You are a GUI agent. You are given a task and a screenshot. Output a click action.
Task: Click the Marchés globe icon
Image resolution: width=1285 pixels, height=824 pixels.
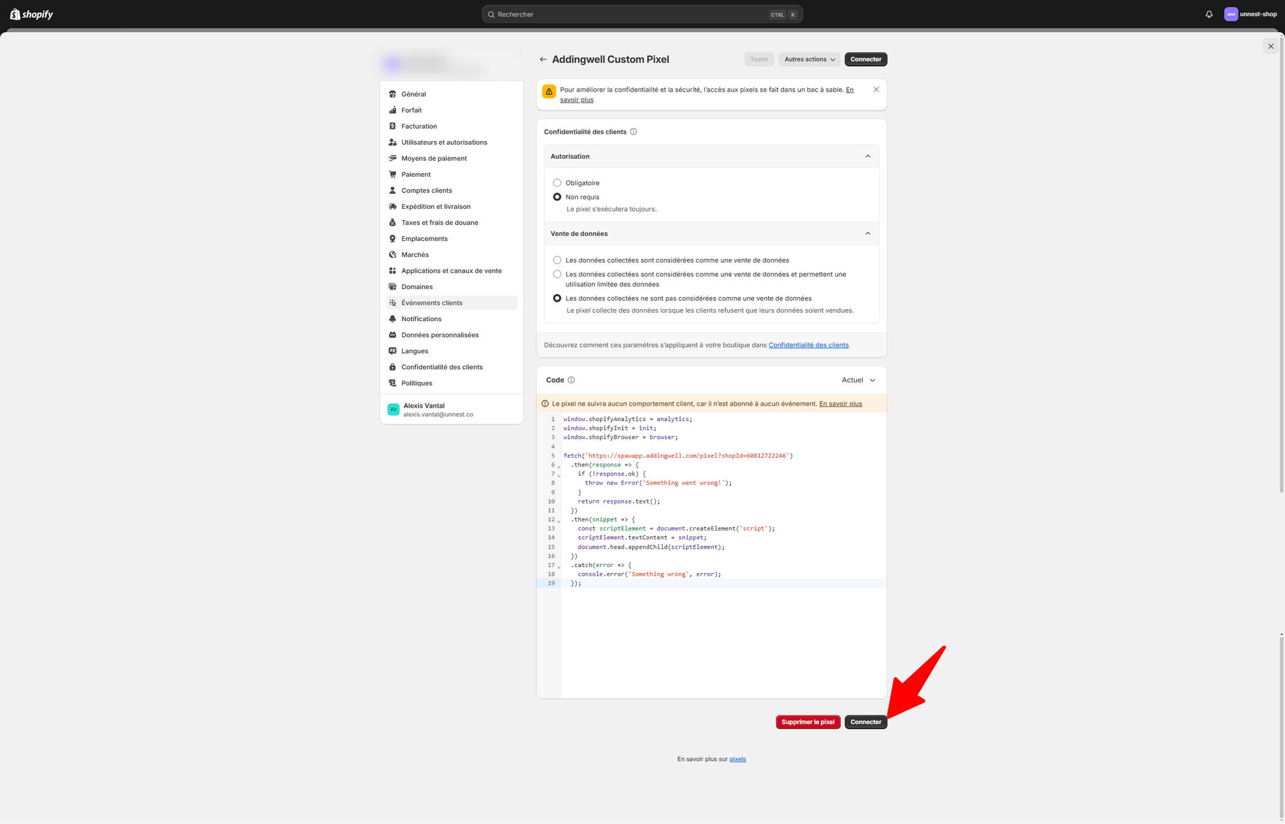pos(393,255)
